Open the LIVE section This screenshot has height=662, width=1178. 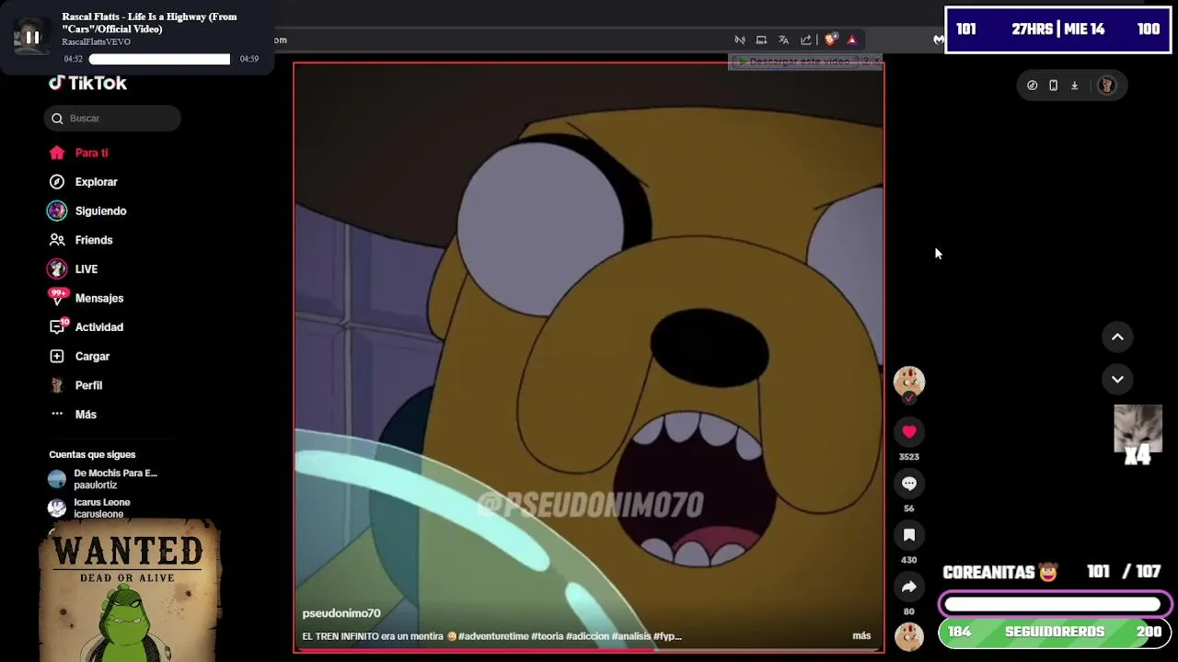point(86,269)
